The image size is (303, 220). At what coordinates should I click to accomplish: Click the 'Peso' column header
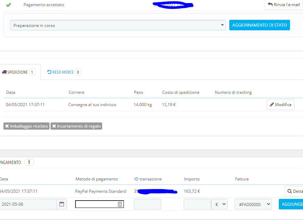[138, 92]
